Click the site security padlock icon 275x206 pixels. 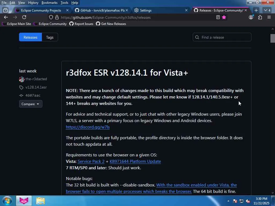pos(57,17)
